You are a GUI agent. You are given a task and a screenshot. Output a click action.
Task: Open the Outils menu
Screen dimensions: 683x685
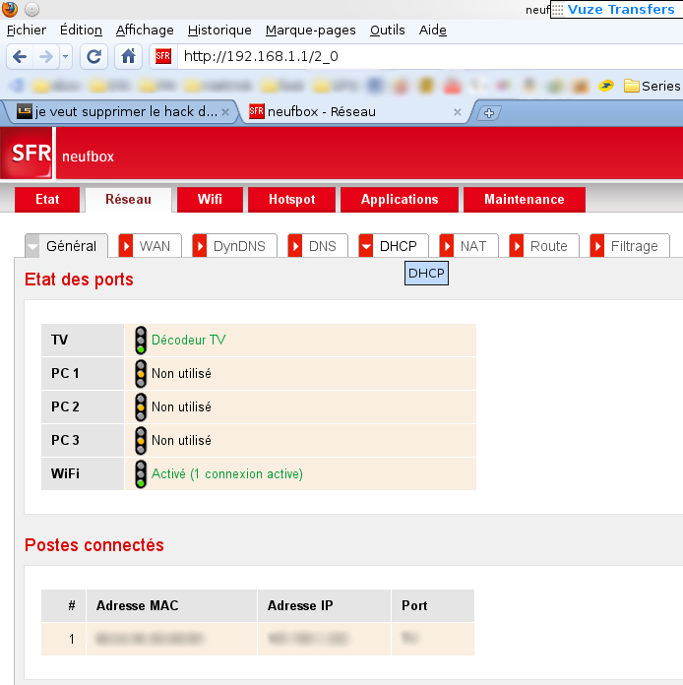point(387,31)
